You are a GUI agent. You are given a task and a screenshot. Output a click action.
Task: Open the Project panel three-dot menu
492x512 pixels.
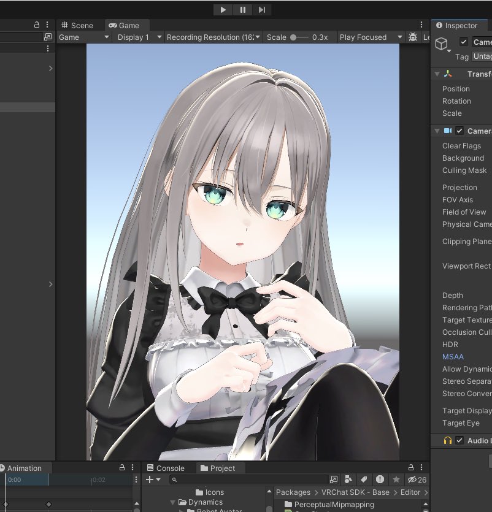pos(421,467)
